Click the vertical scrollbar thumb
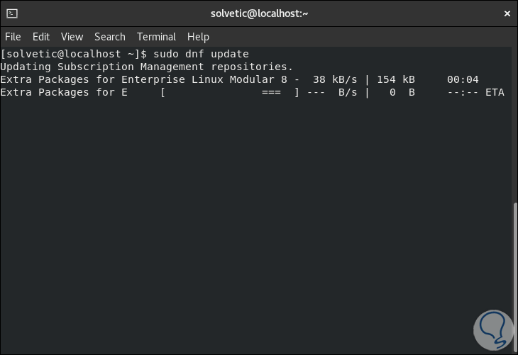The width and height of the screenshot is (518, 355). [514, 276]
